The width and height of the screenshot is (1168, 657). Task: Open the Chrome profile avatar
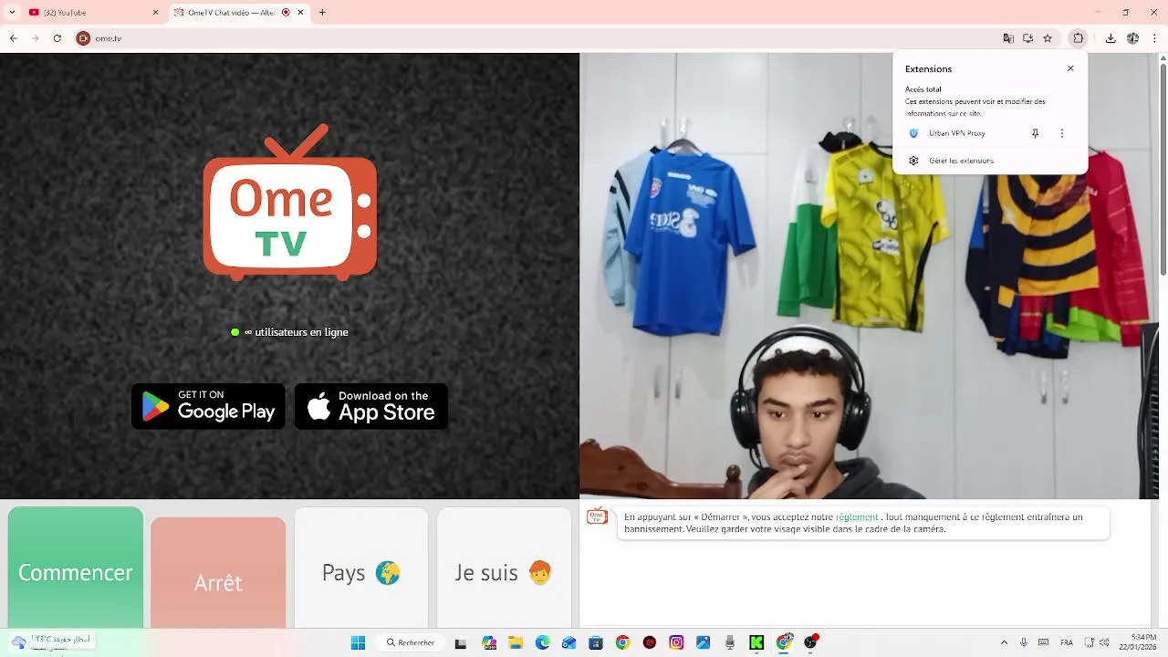click(x=1132, y=38)
